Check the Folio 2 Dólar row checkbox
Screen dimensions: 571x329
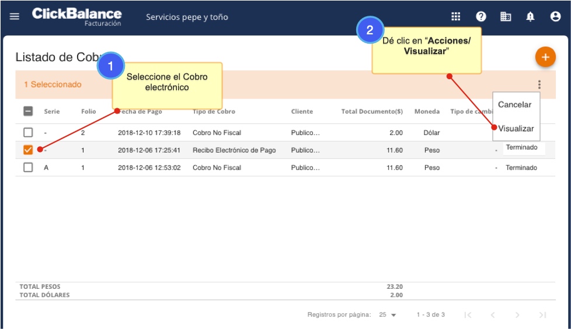28,132
